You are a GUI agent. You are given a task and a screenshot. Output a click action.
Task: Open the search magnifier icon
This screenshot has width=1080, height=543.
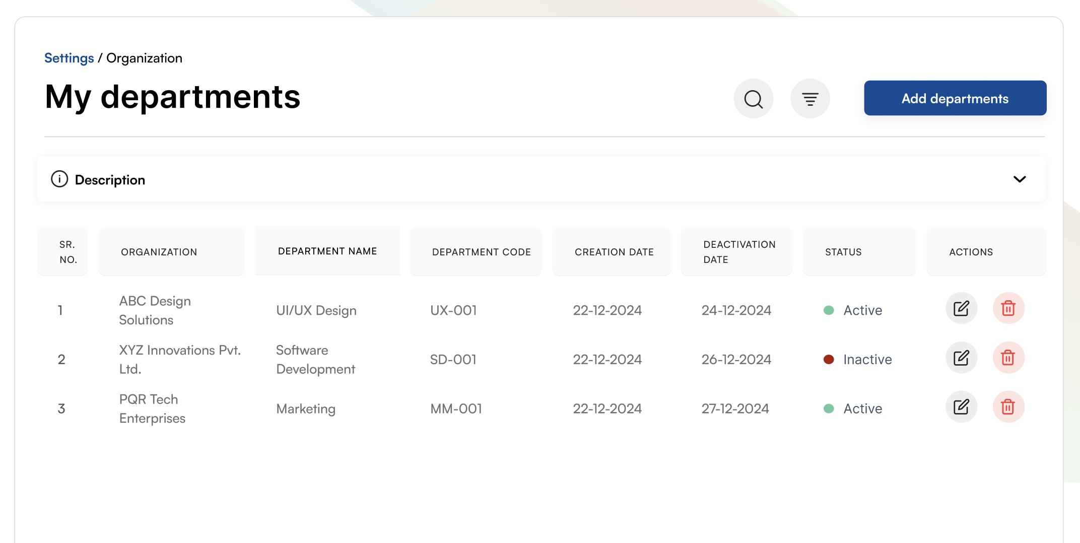(x=753, y=99)
